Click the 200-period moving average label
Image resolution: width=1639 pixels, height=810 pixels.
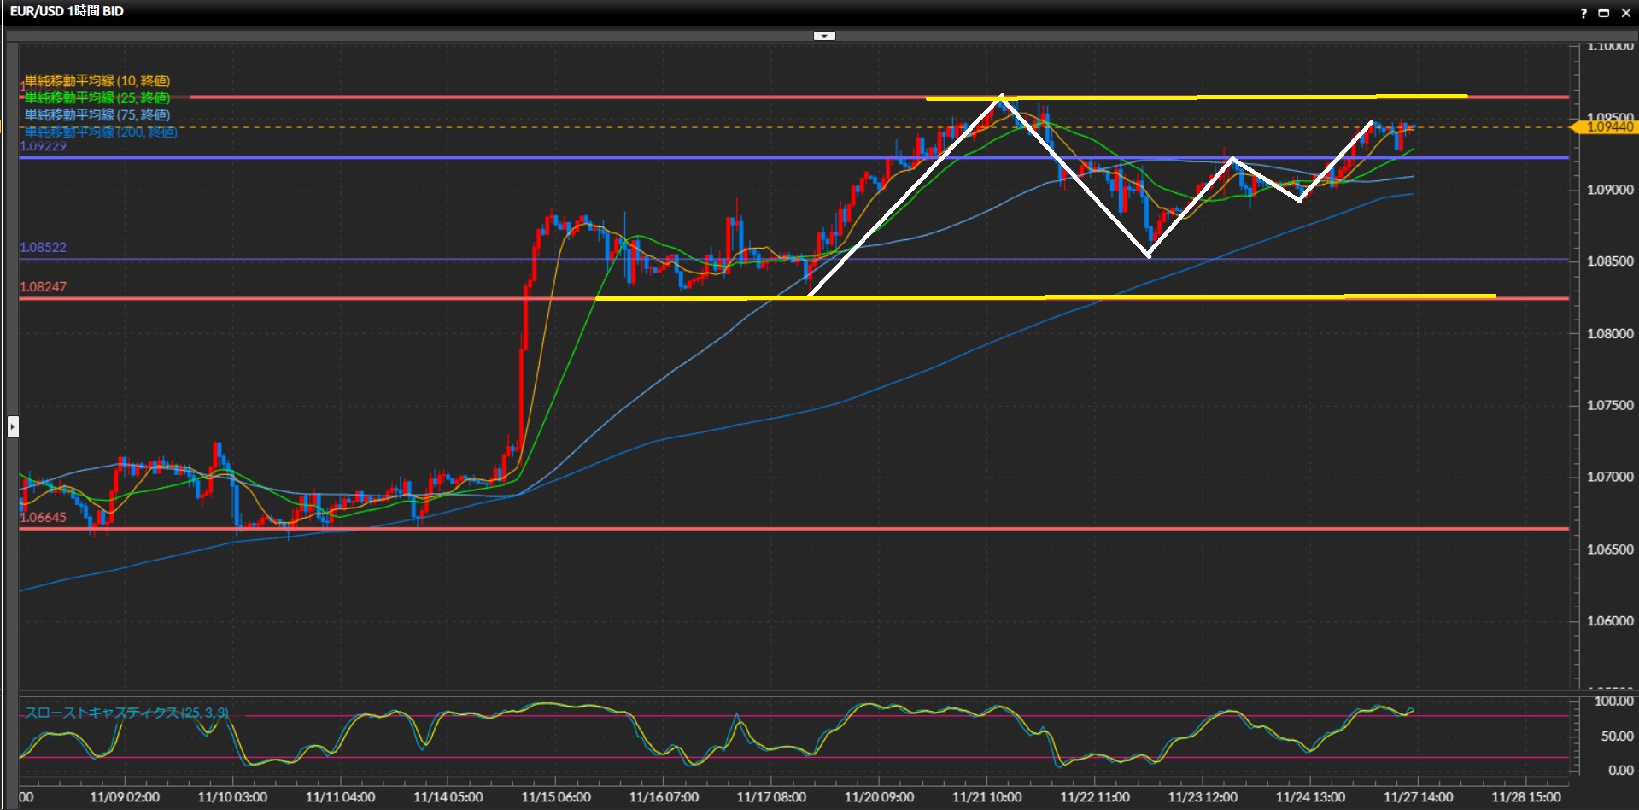pyautogui.click(x=101, y=132)
